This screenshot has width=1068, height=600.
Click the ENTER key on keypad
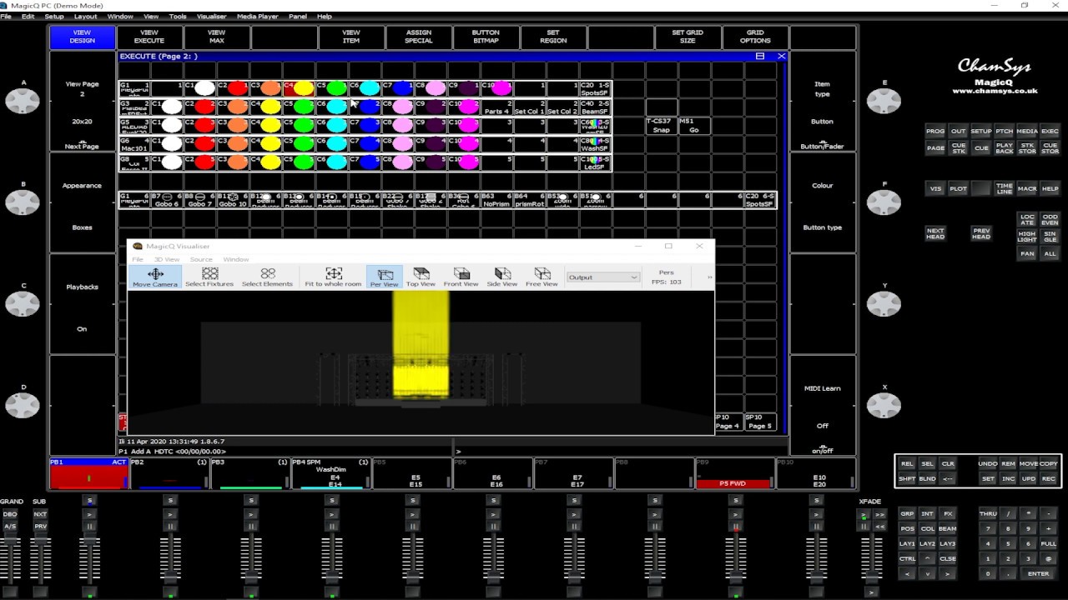pos(1038,573)
